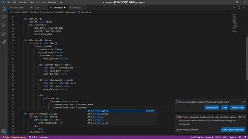Open editor More Actions ellipsis menu
The height and width of the screenshot is (139, 248).
coord(244,7)
